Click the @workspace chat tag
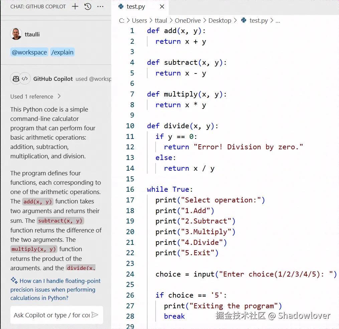Screen dimensions: 339x329 pos(29,52)
